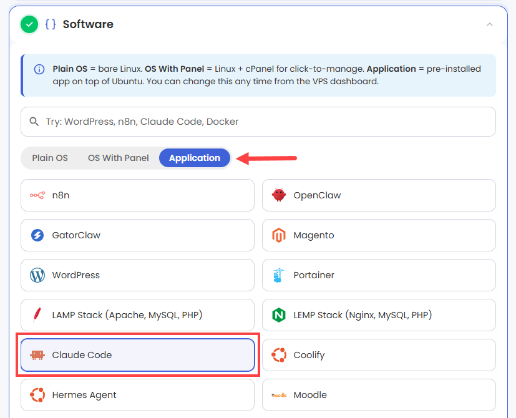
Task: Click the Coolify circular logo icon
Action: [x=279, y=355]
